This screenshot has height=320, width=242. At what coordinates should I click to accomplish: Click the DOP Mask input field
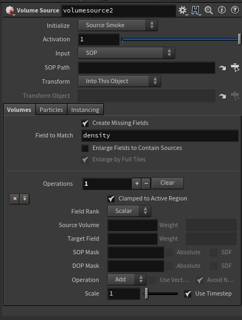click(136, 266)
